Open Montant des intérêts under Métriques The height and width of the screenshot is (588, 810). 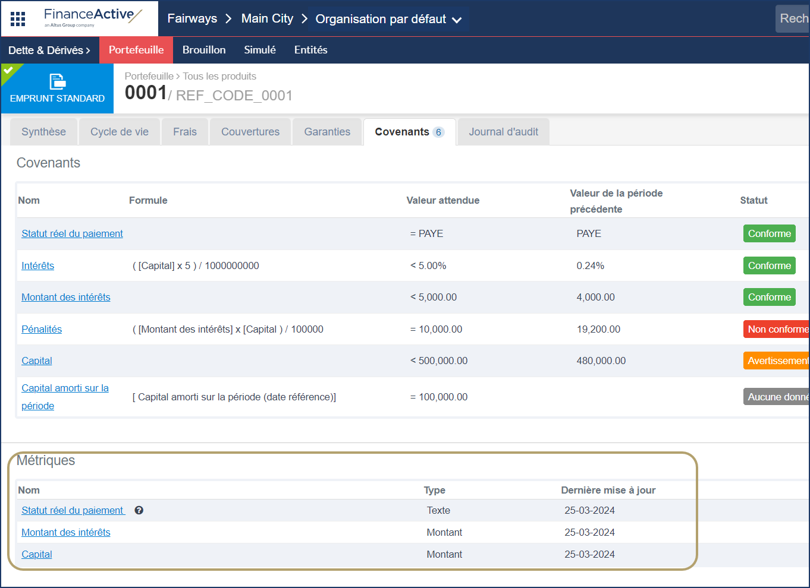coord(65,532)
